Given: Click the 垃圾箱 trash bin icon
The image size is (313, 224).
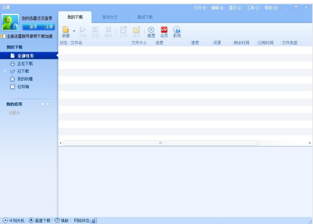Looking at the screenshot, I should click(x=13, y=87).
